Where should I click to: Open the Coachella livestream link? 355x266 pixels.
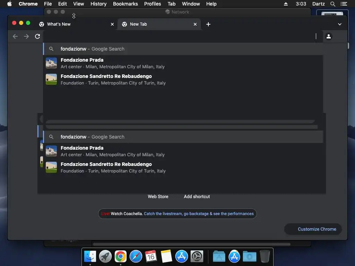199,214
